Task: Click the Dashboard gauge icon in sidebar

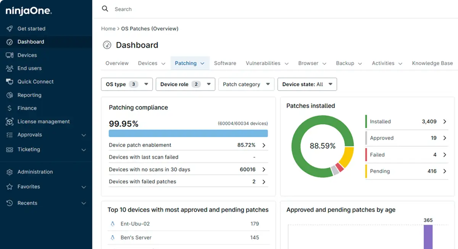Action: [10, 42]
